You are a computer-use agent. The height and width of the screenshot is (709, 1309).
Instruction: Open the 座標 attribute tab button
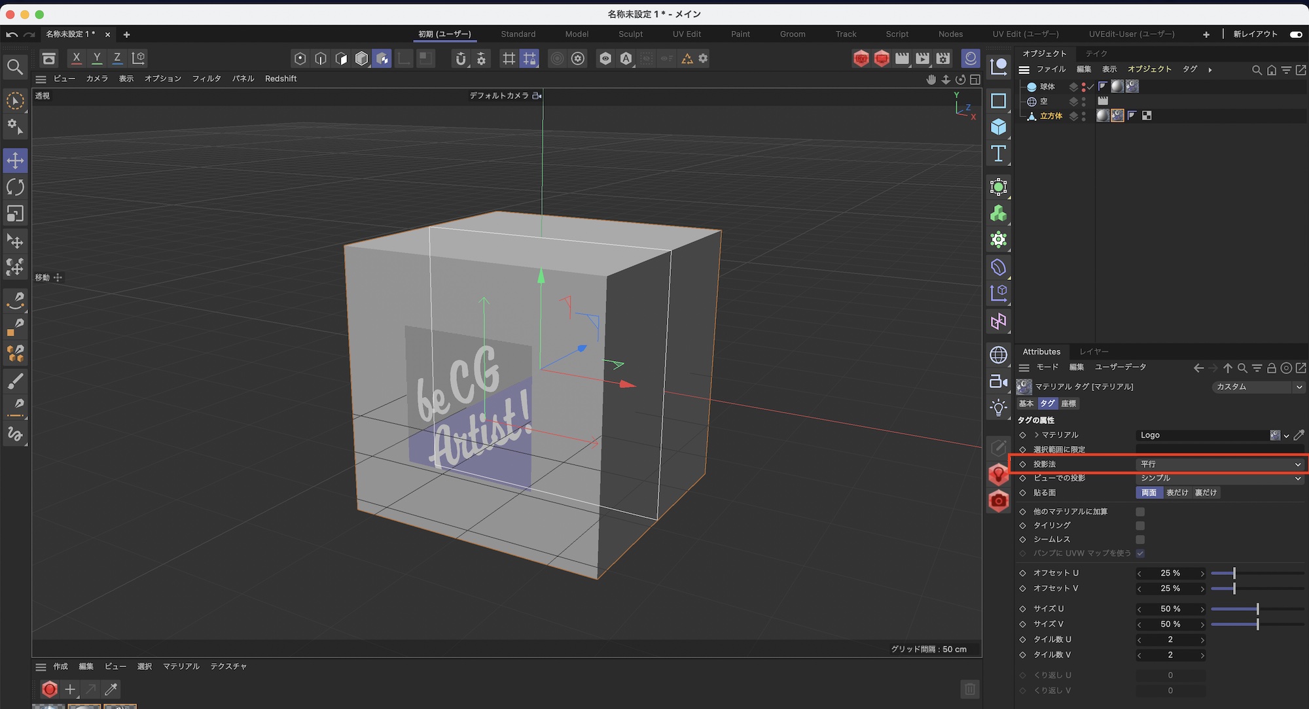tap(1069, 404)
